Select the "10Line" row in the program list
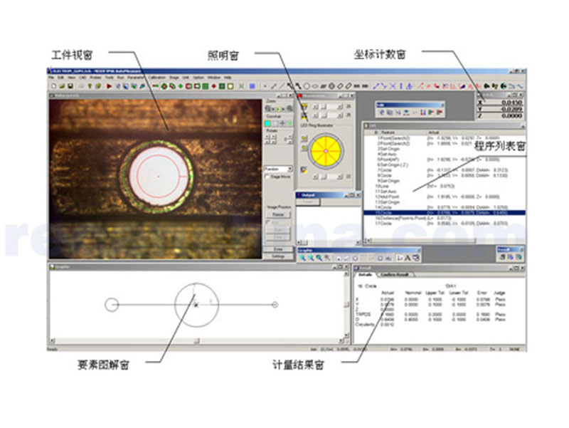Image resolution: width=569 pixels, height=428 pixels. point(445,186)
